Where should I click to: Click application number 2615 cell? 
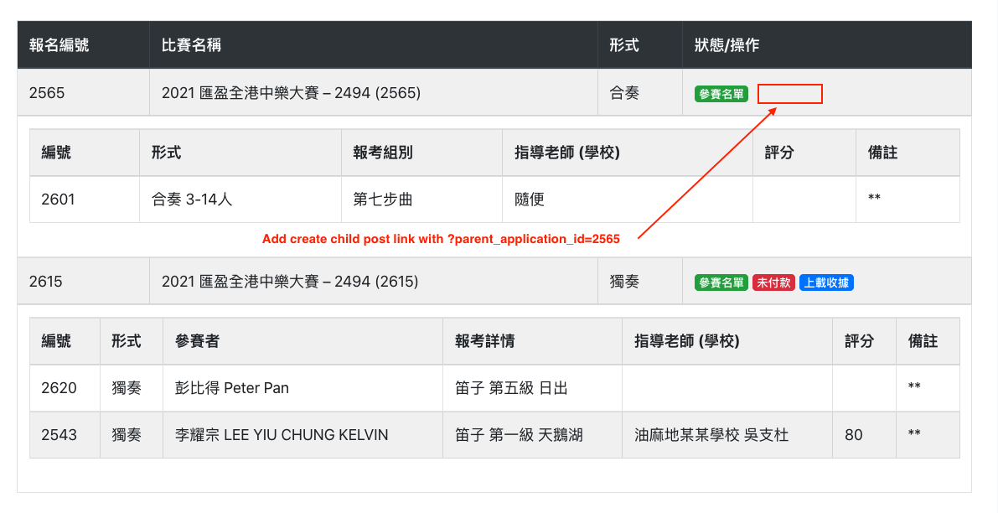(x=84, y=282)
